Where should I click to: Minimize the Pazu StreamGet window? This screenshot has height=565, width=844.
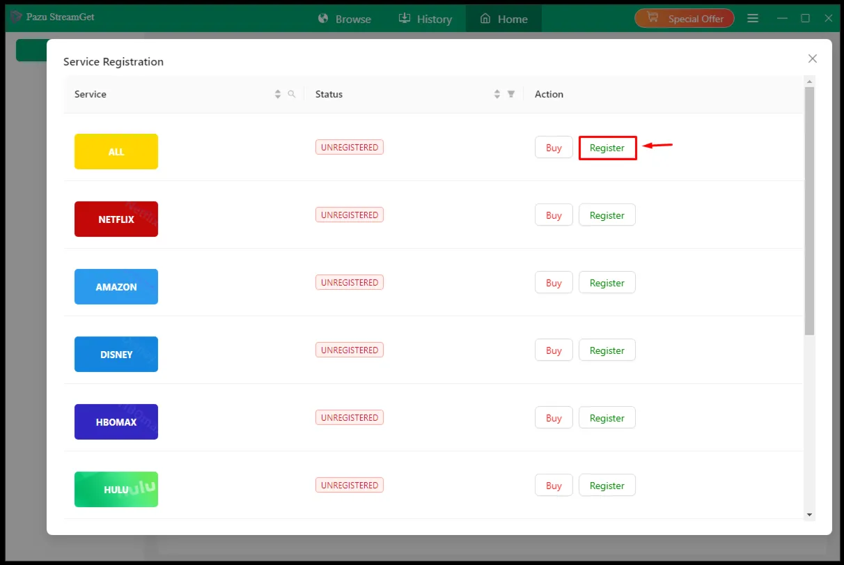[781, 18]
